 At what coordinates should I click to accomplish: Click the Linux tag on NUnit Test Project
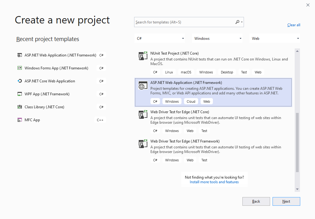coord(169,72)
